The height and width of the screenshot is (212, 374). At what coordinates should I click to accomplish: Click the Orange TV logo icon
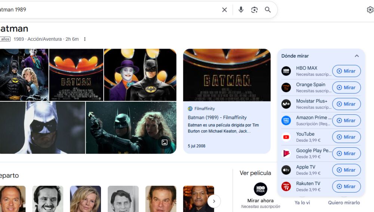click(286, 87)
